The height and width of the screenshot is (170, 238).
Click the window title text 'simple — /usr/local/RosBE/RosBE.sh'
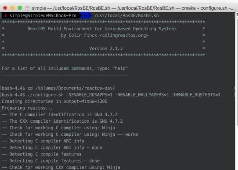click(71, 8)
